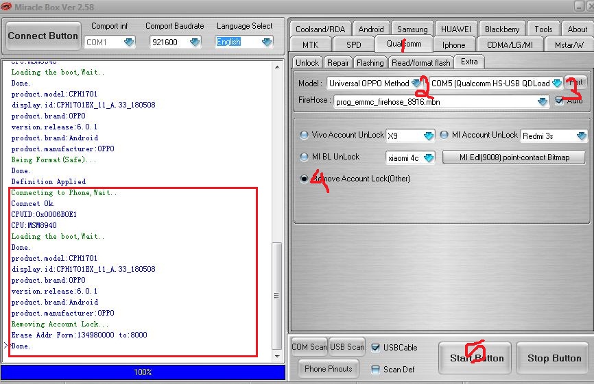
Task: Select the Qualcomm tab
Action: coord(404,44)
